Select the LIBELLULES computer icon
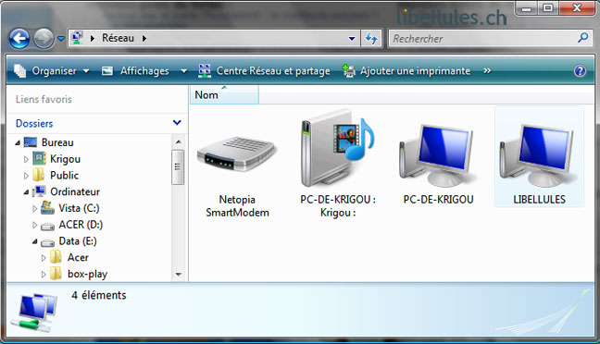 tap(538, 155)
